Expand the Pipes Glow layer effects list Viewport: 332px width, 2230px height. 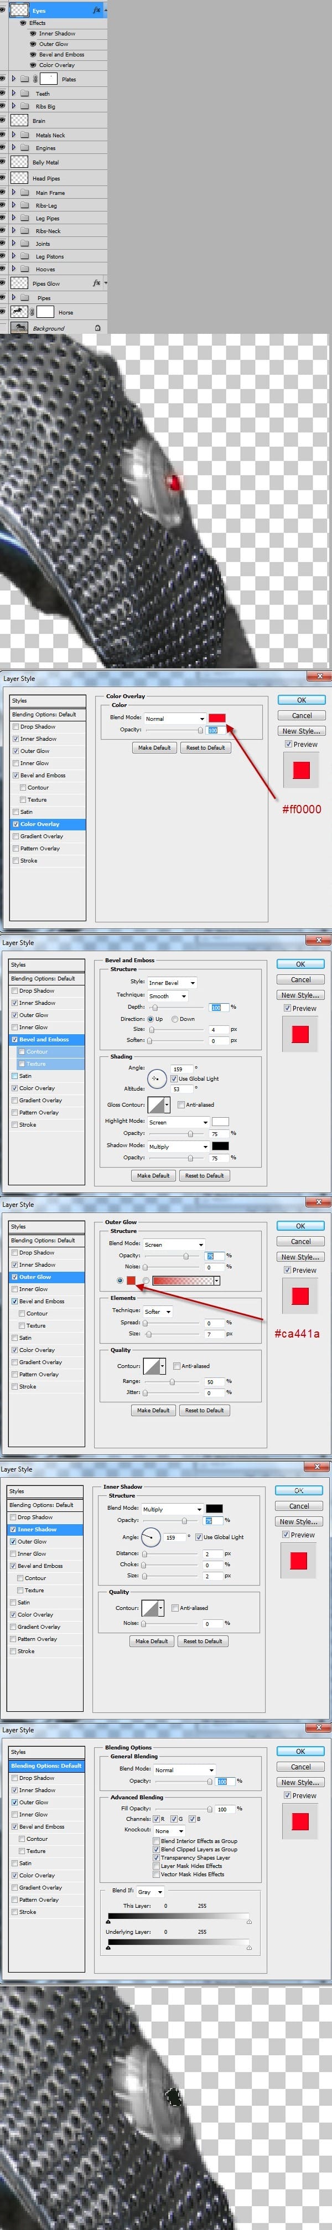(105, 283)
